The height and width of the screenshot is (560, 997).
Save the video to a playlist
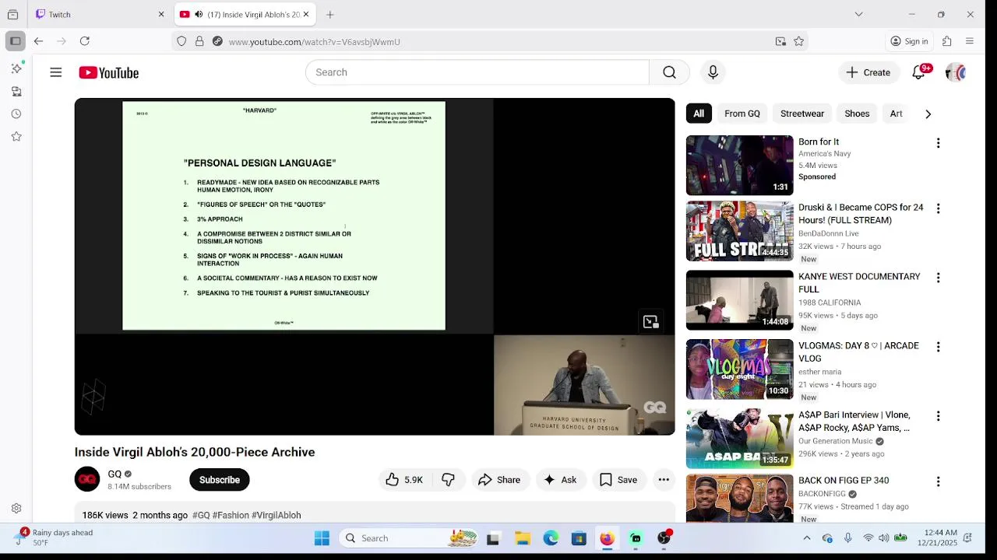618,480
